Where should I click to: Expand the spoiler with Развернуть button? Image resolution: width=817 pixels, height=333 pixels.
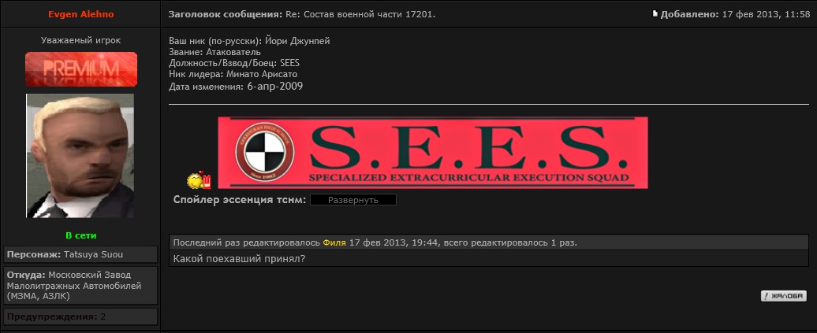(353, 200)
